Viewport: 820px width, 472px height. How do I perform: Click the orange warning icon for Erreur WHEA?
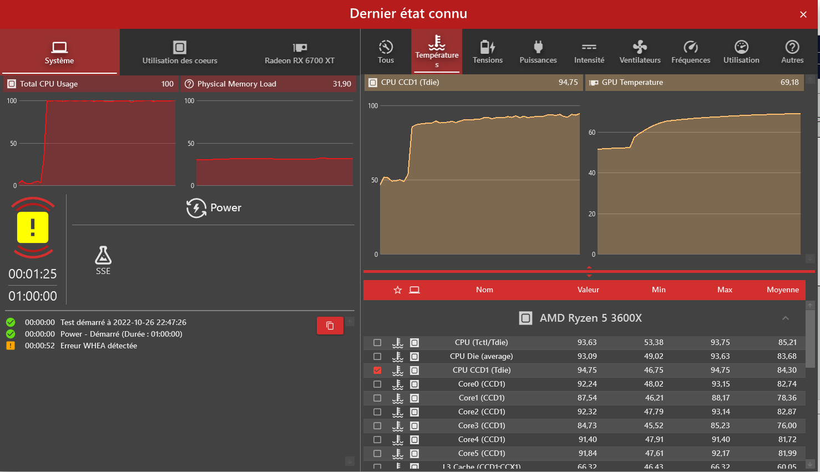[11, 346]
